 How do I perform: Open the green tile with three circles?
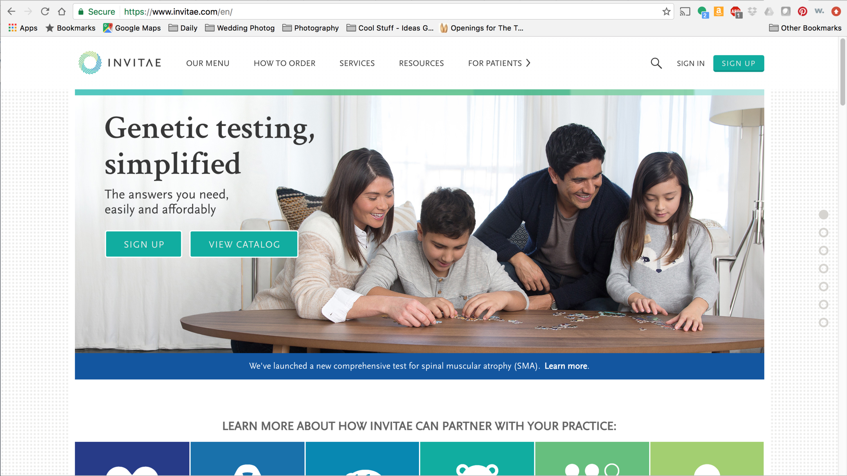pyautogui.click(x=592, y=459)
